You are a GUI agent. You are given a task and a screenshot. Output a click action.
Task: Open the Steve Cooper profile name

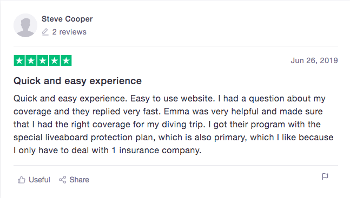click(67, 19)
